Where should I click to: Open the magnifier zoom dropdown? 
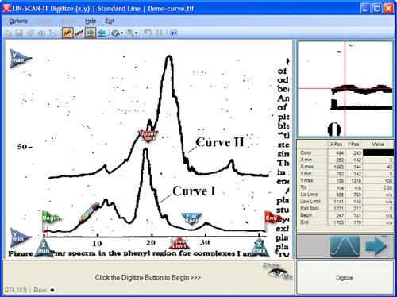(132, 33)
